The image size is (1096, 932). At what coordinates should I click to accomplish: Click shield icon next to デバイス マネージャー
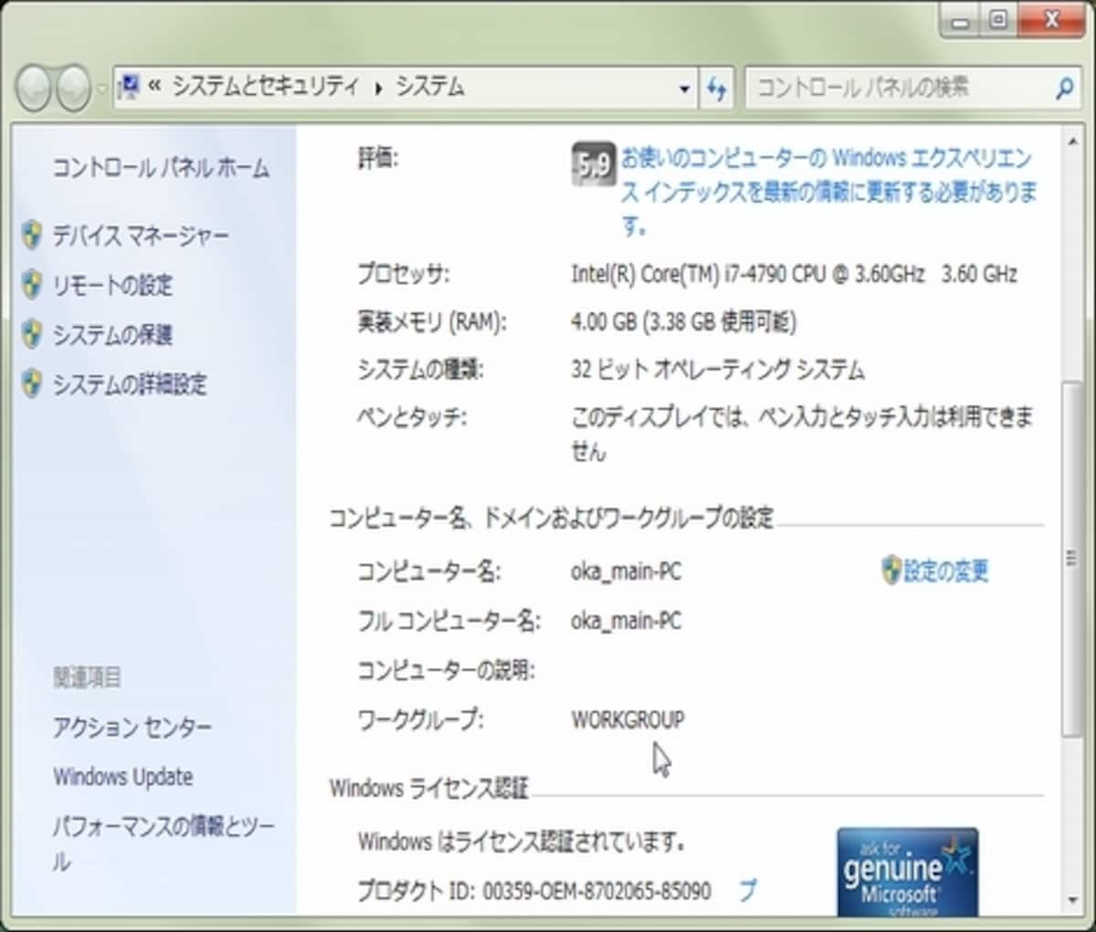(x=32, y=235)
